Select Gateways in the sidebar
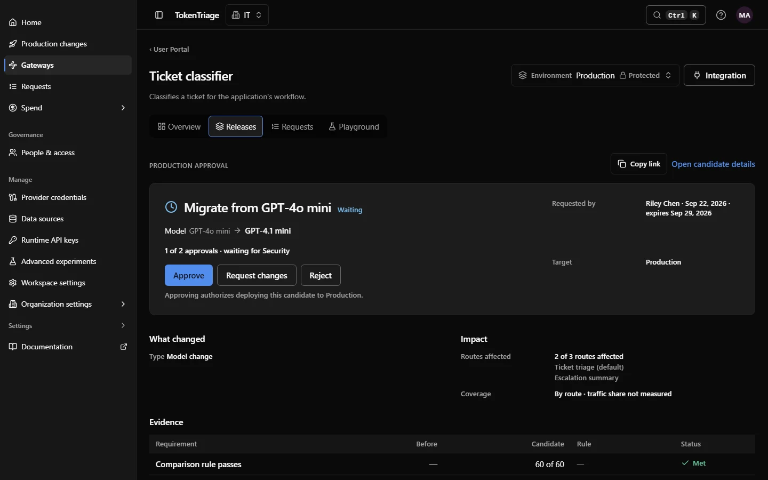The width and height of the screenshot is (768, 480). (x=68, y=65)
